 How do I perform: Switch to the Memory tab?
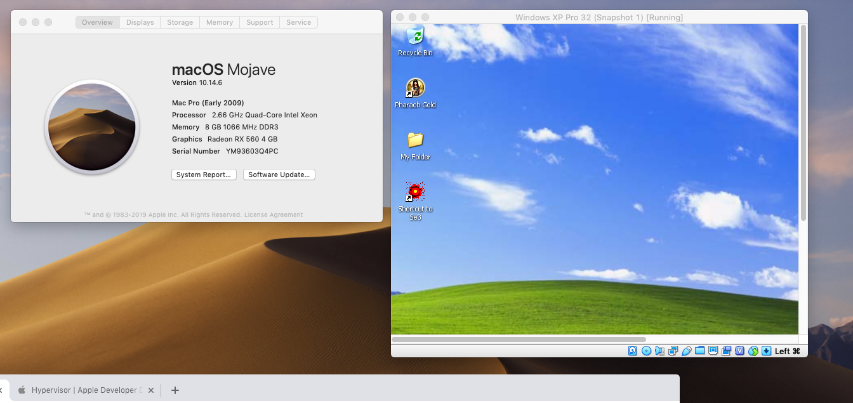220,22
